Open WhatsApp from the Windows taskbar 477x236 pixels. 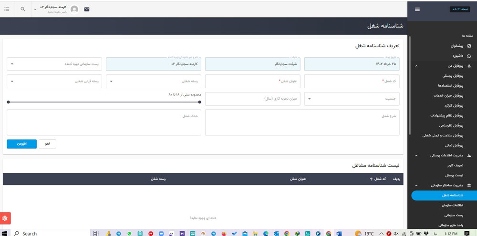tap(129, 234)
